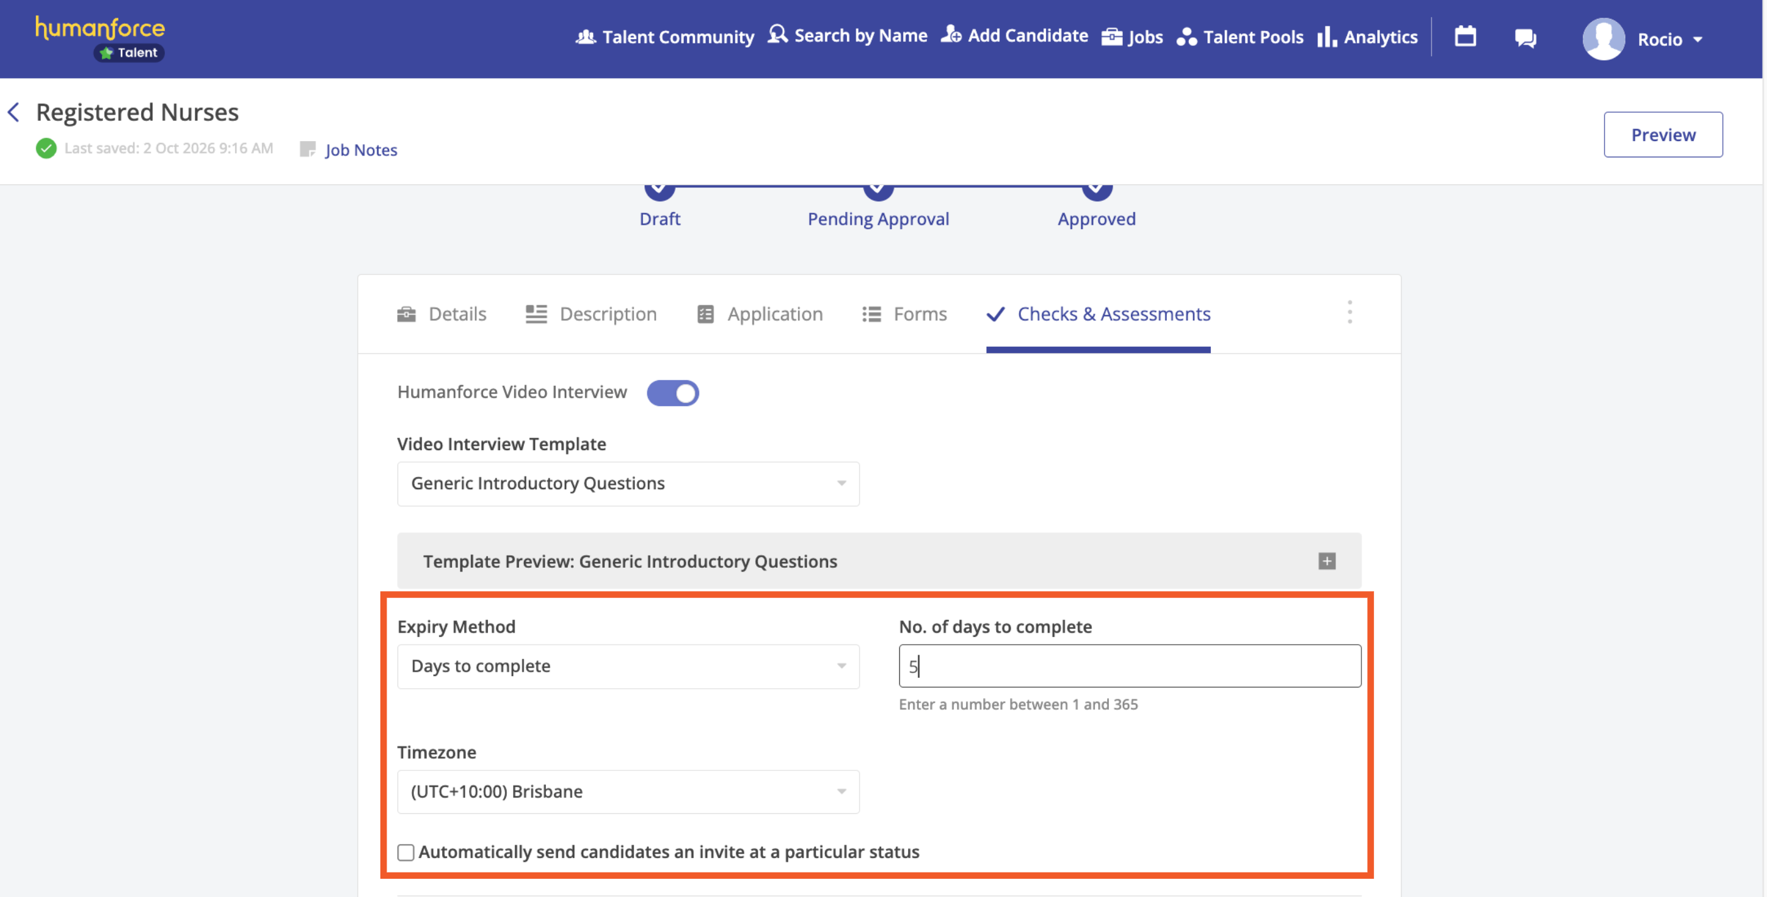This screenshot has width=1767, height=897.
Task: Switch to the Description tab
Action: pos(591,314)
